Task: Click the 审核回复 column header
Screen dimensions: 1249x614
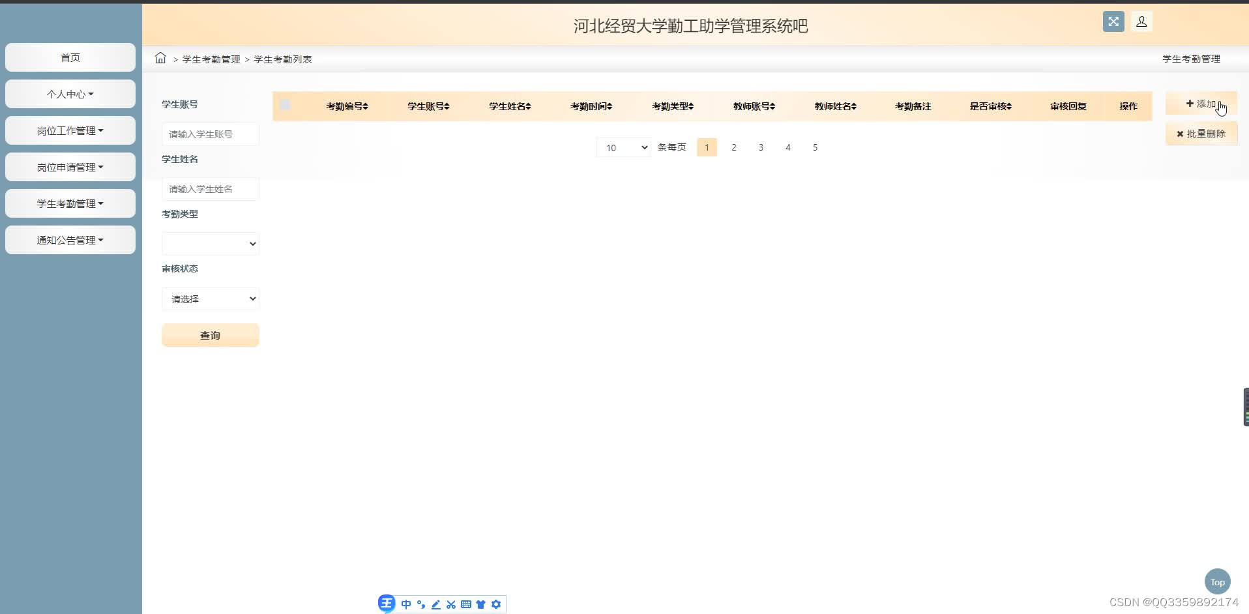Action: point(1068,106)
